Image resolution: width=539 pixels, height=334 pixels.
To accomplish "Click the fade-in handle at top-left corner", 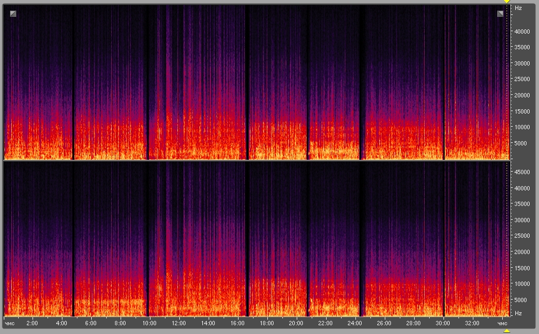I will click(13, 13).
